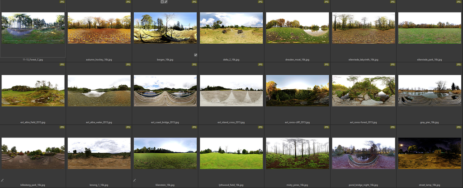Pick the pond_bridge_night_16k thumbnail
The width and height of the screenshot is (463, 188).
[364, 153]
